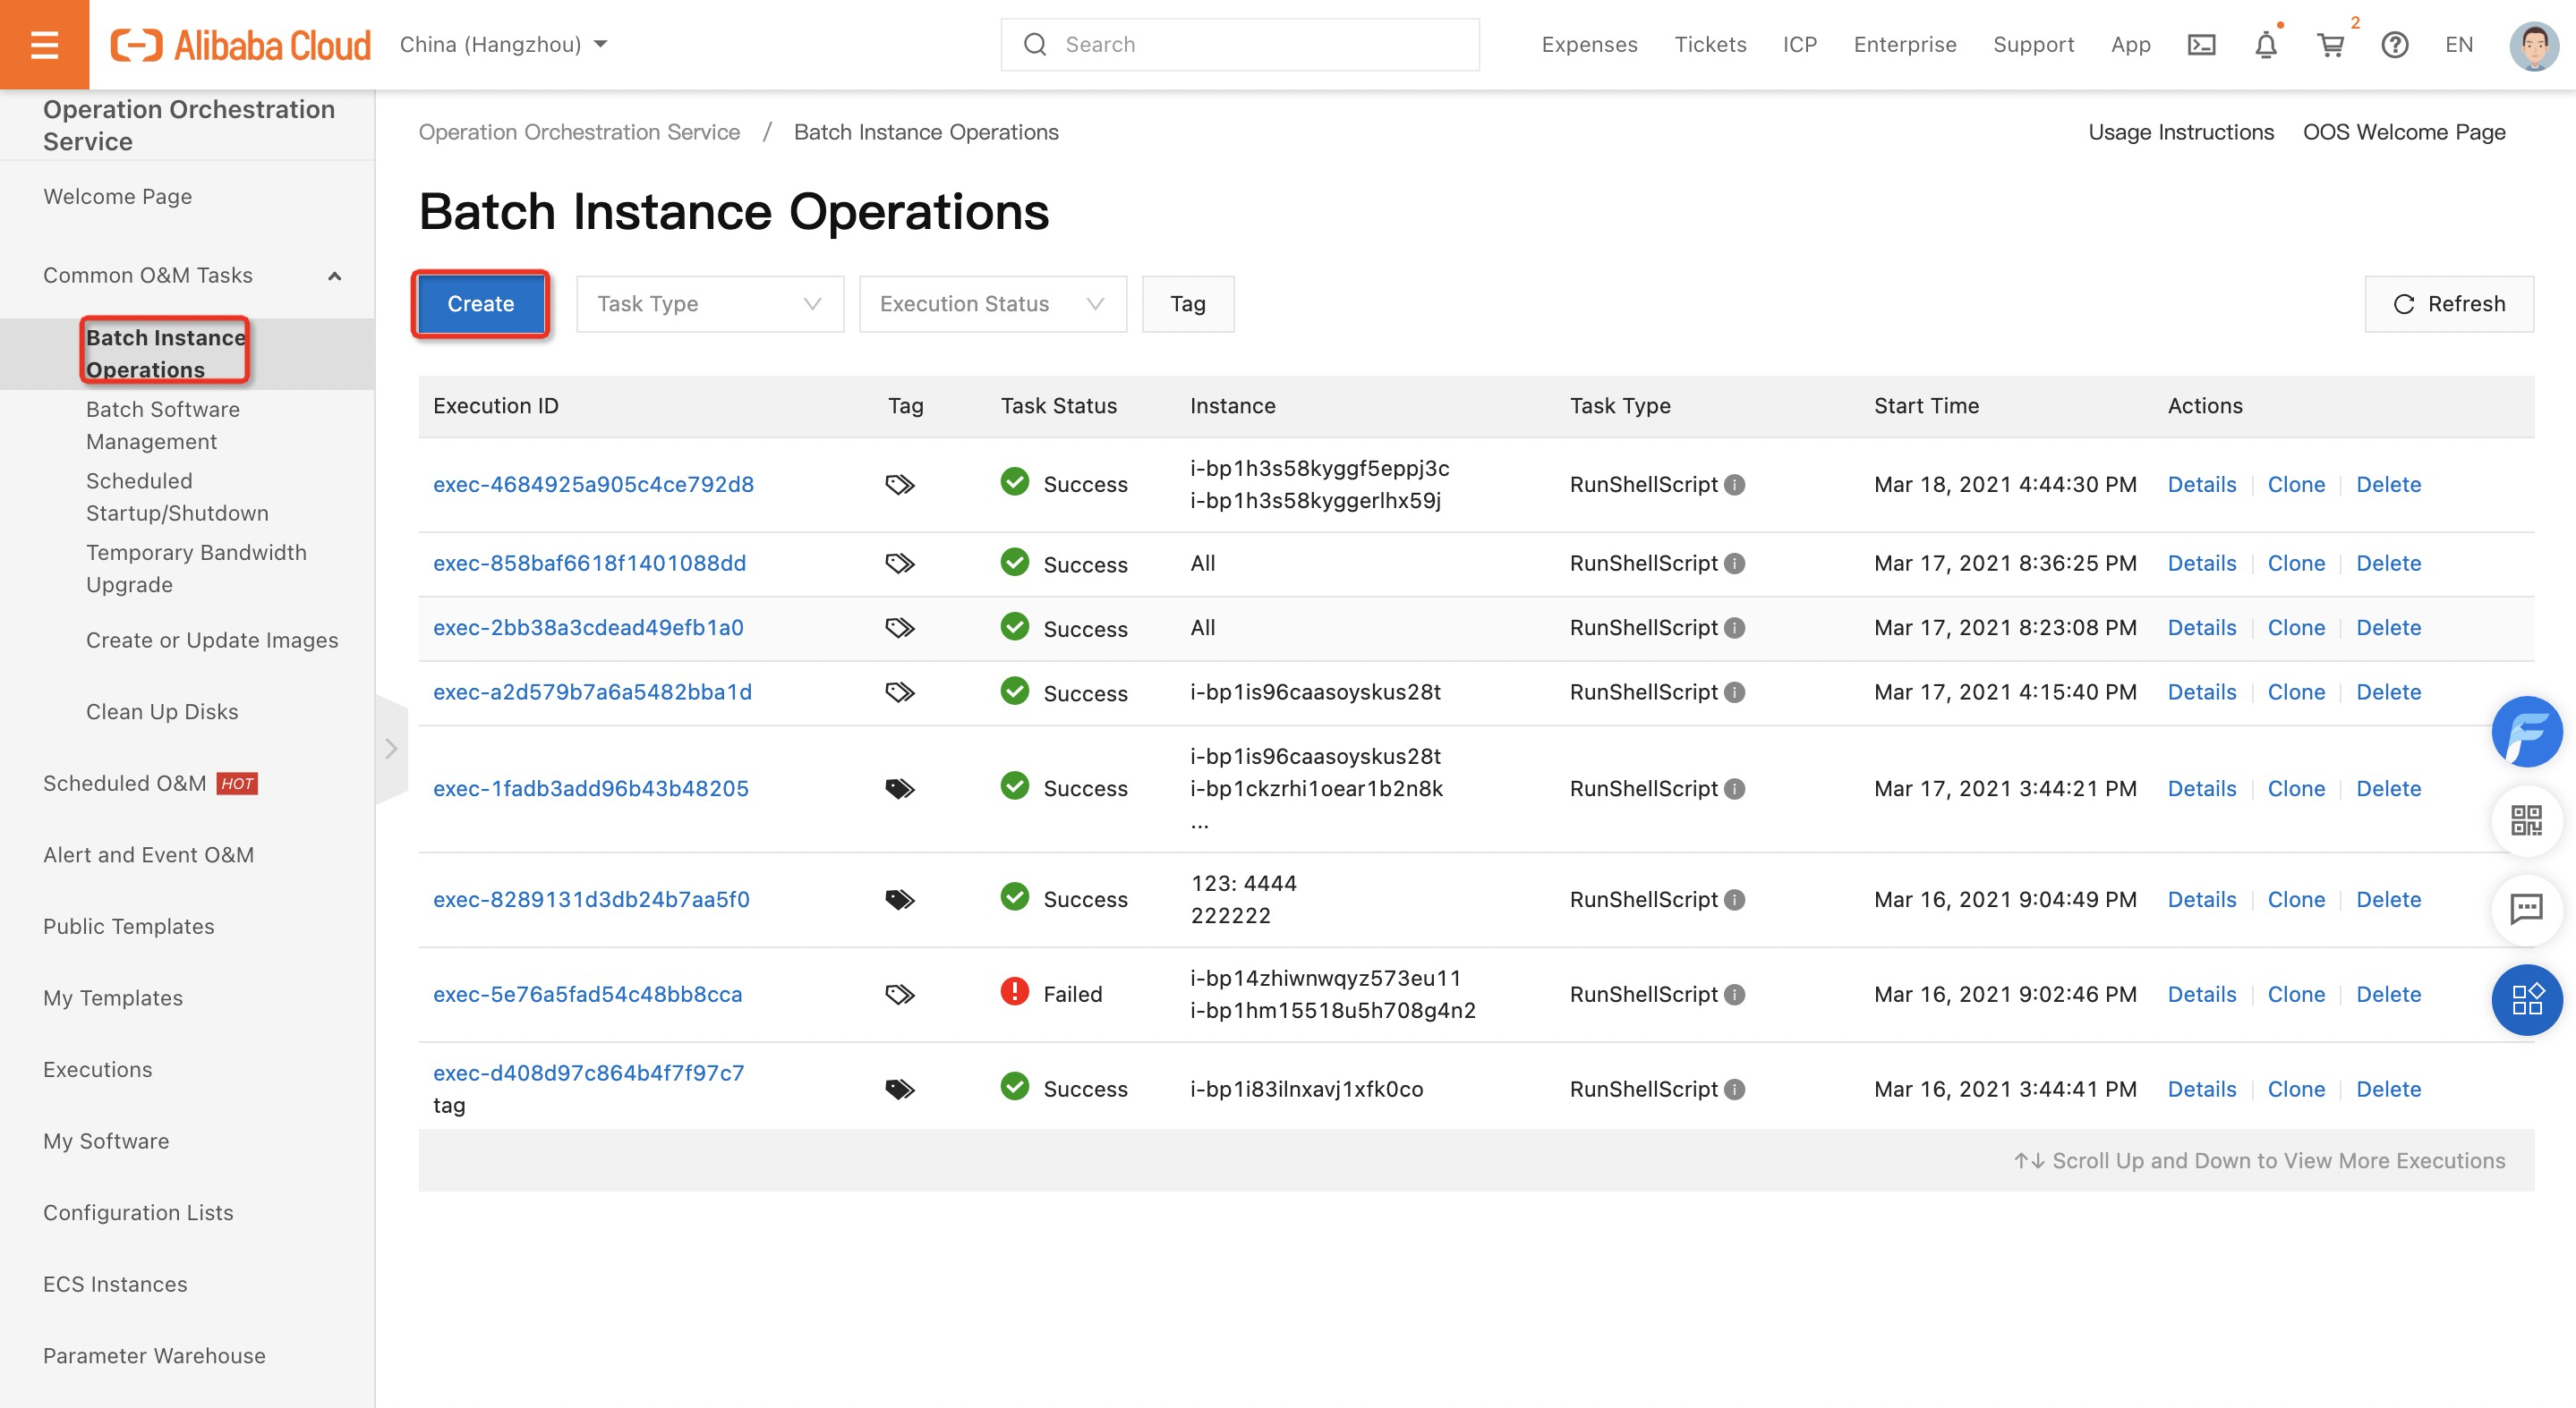This screenshot has width=2576, height=1408.
Task: Collapse the sidebar with arrow handle
Action: [x=391, y=749]
